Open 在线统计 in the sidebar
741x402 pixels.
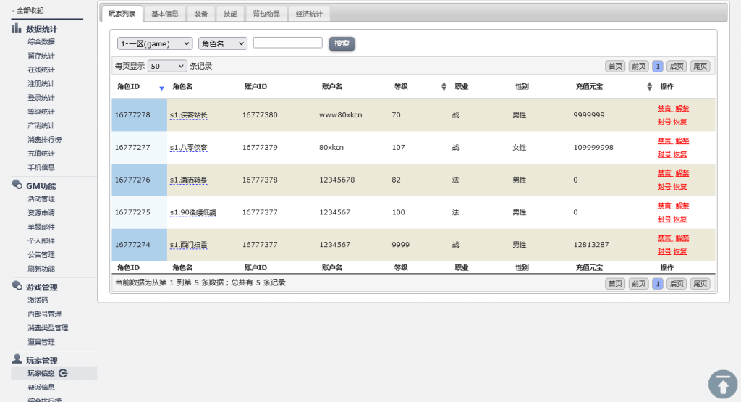pyautogui.click(x=41, y=70)
